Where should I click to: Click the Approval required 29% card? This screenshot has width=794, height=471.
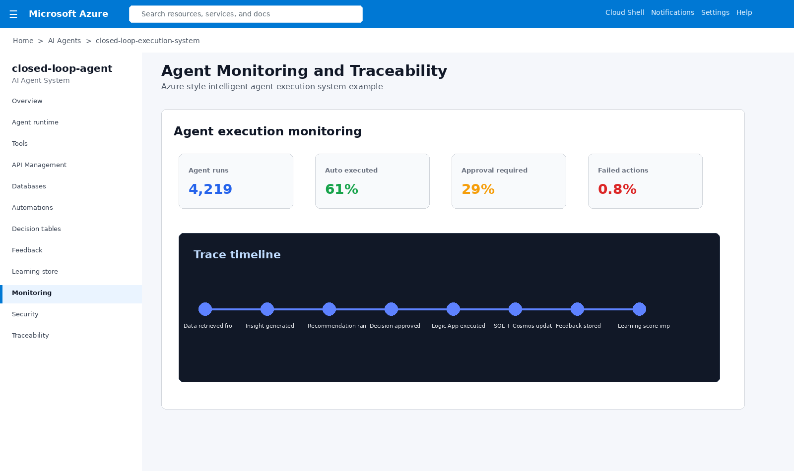point(509,181)
